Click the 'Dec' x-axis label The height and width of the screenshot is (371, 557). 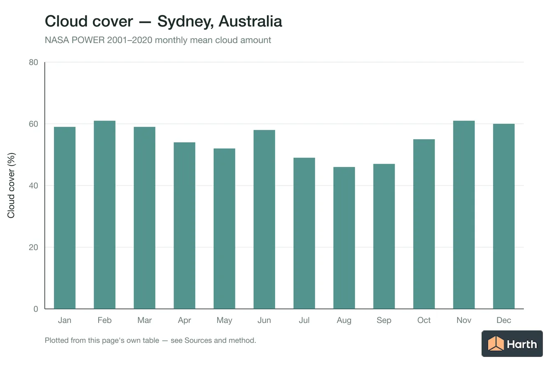point(504,320)
